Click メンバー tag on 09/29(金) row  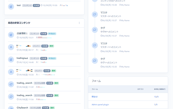[37, 46]
